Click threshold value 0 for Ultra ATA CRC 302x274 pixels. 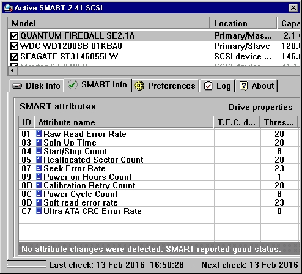279,211
